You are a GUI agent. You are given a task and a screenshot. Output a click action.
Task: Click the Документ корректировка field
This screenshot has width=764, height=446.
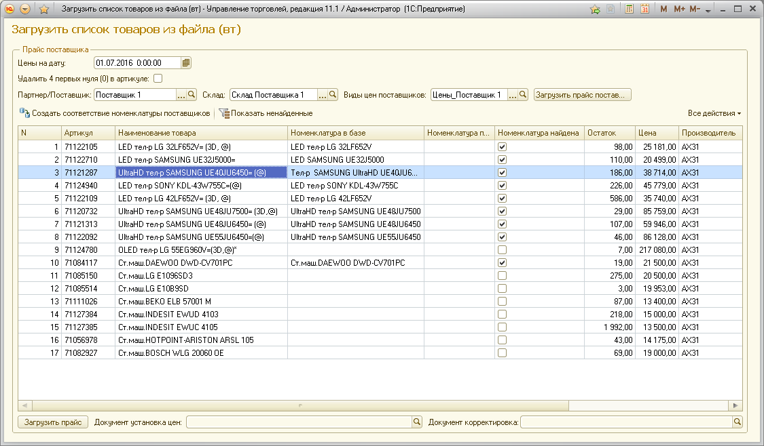point(627,422)
